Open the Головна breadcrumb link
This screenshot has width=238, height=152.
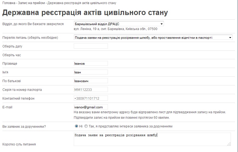coord(9,3)
